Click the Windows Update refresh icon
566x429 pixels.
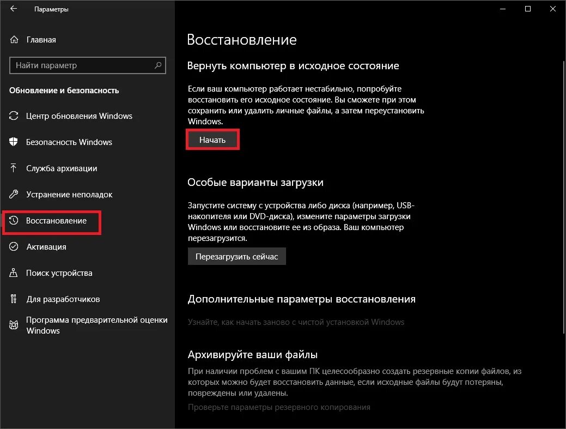coord(14,116)
